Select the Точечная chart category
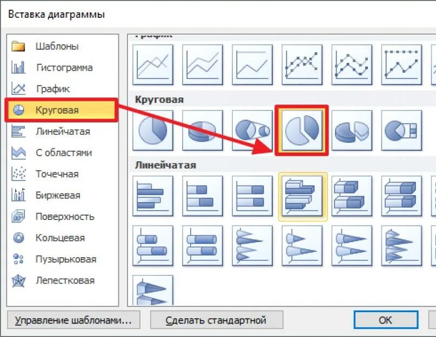Viewport: 436px width, 337px height. (x=63, y=174)
